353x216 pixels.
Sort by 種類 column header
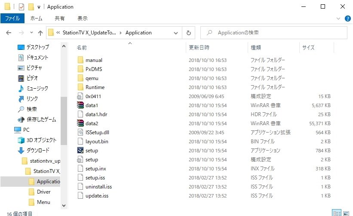point(256,47)
